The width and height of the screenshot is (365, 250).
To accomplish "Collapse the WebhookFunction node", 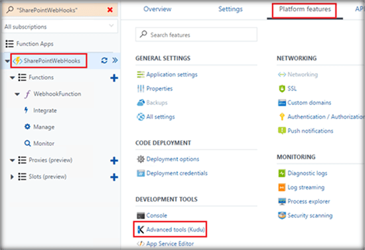I will [17, 94].
